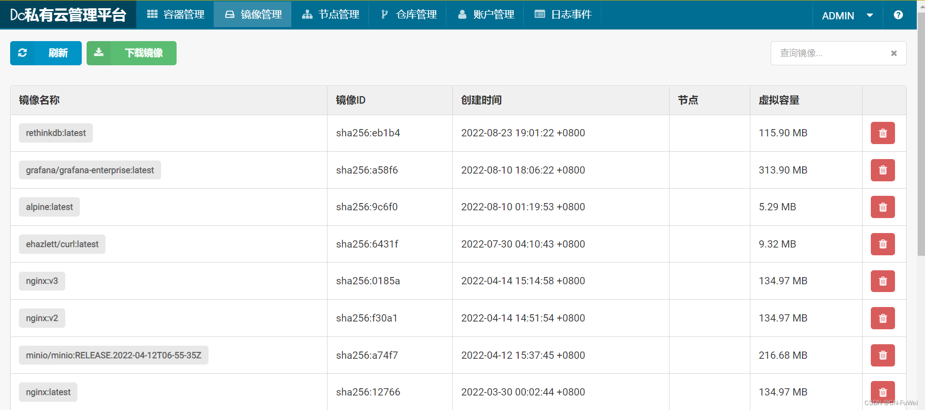The image size is (925, 410).
Task: Select the nginx:v2 name tag
Action: point(42,318)
